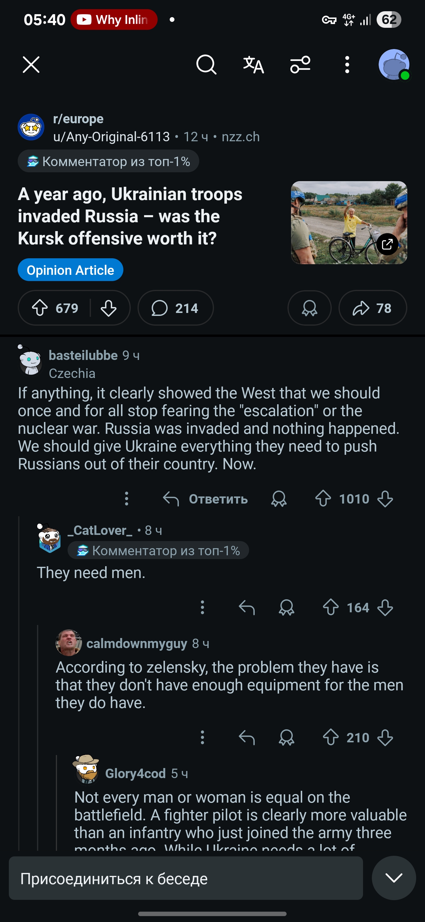
Task: Open the article thumbnail image link
Action: coord(349,223)
